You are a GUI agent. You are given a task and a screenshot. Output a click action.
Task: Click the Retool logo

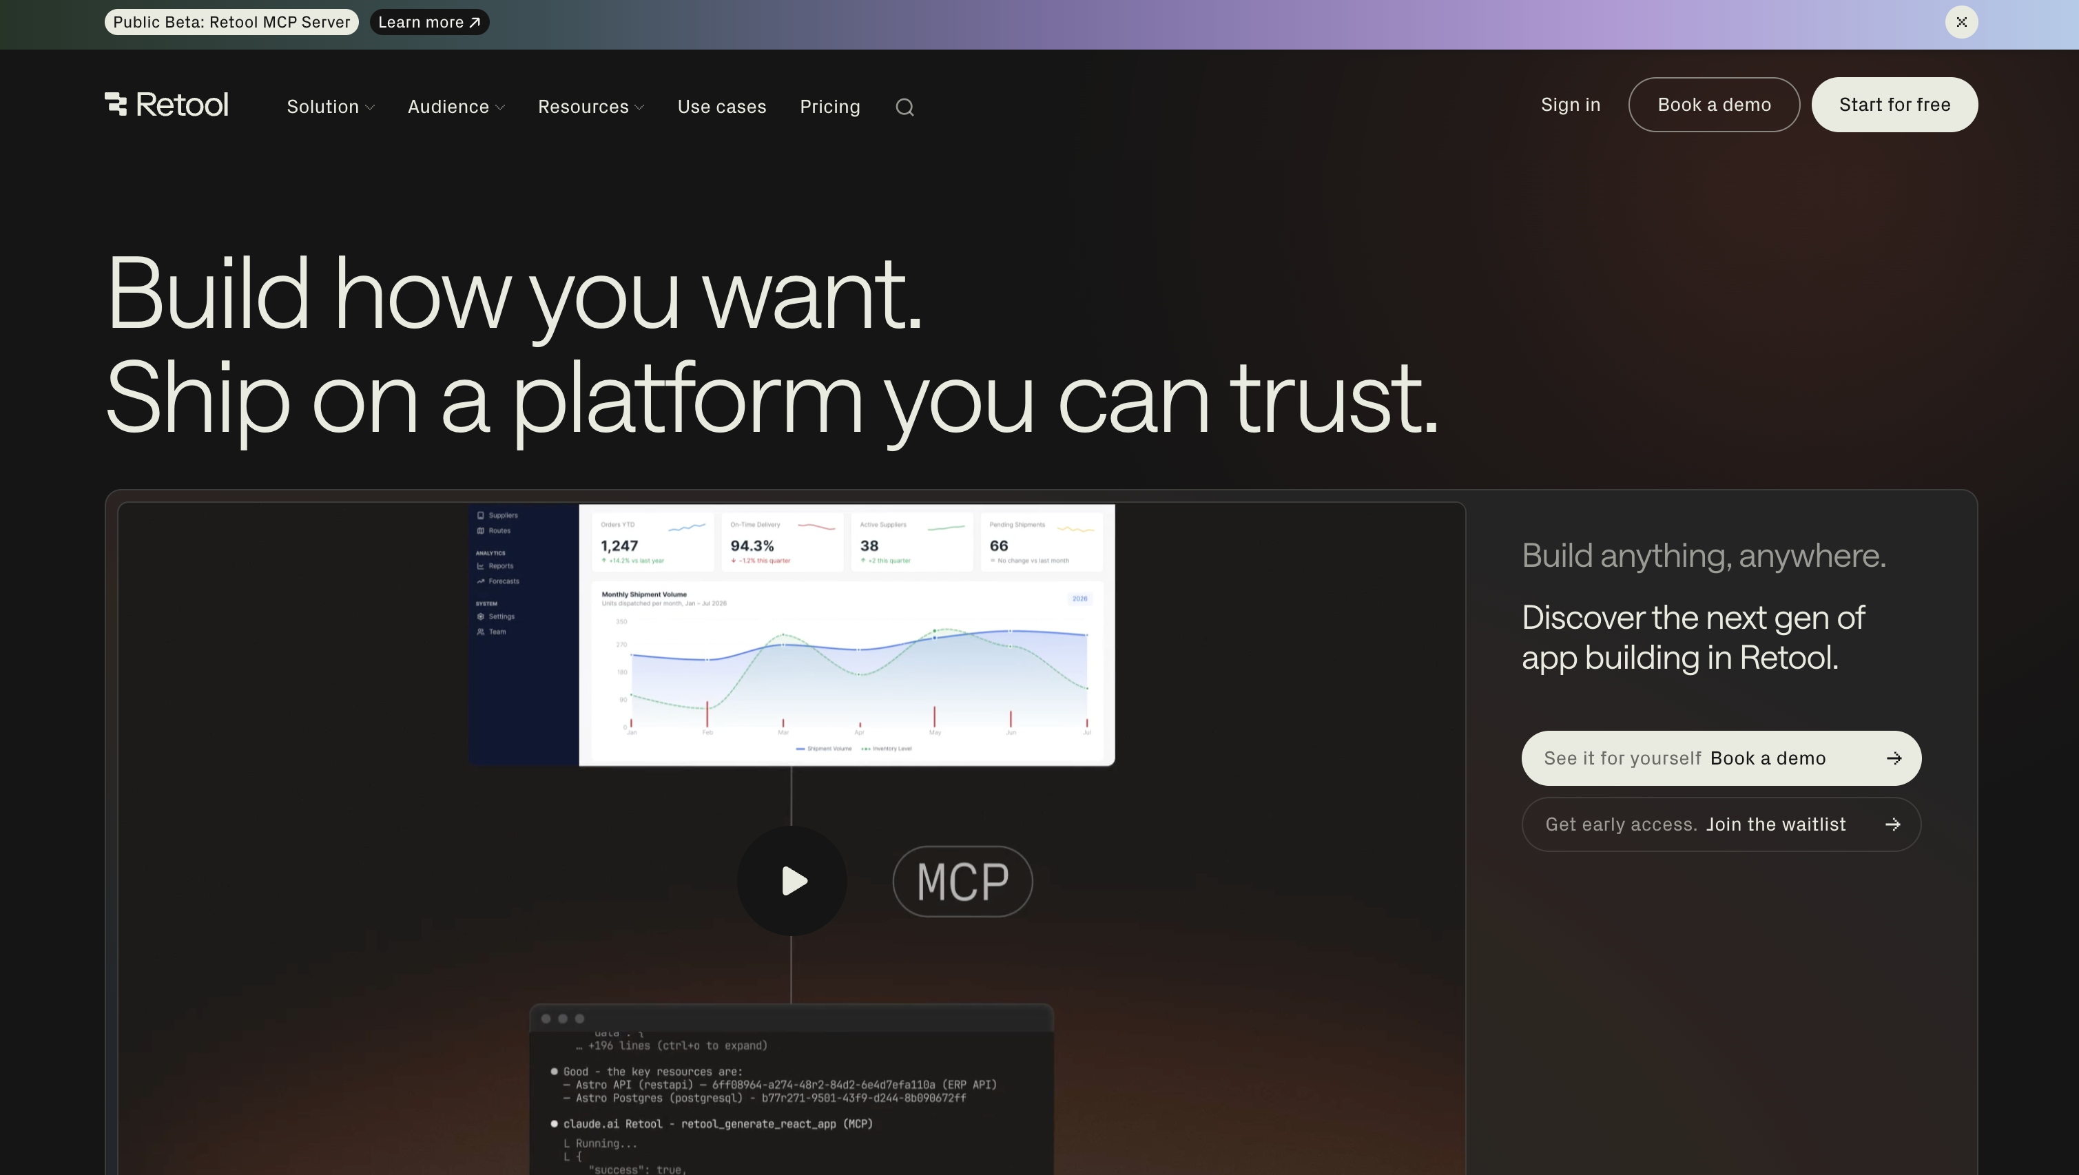point(166,105)
